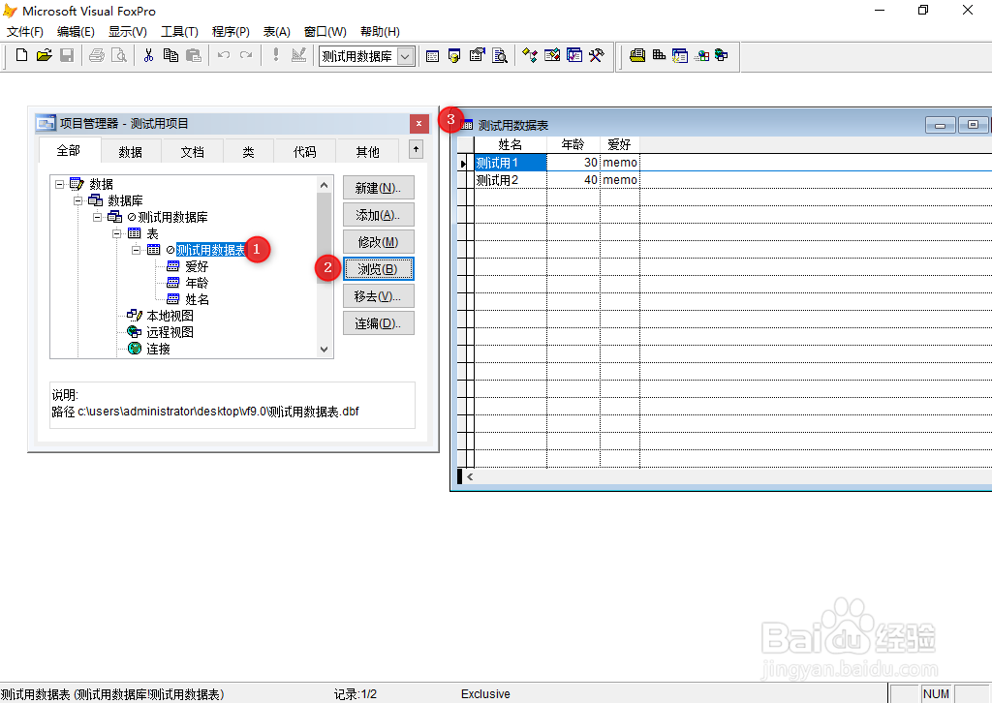Open the 编辑(E) menu
The image size is (992, 703).
(76, 32)
